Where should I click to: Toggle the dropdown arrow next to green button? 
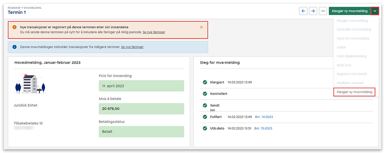pyautogui.click(x=374, y=11)
